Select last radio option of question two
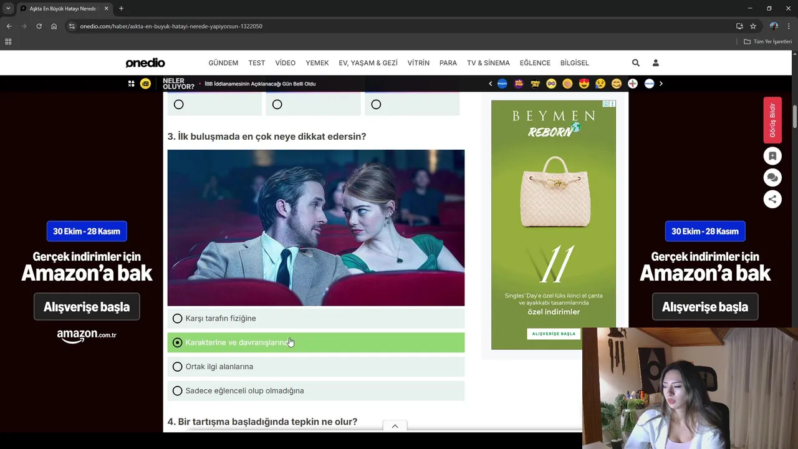Image resolution: width=798 pixels, height=449 pixels. (x=376, y=105)
